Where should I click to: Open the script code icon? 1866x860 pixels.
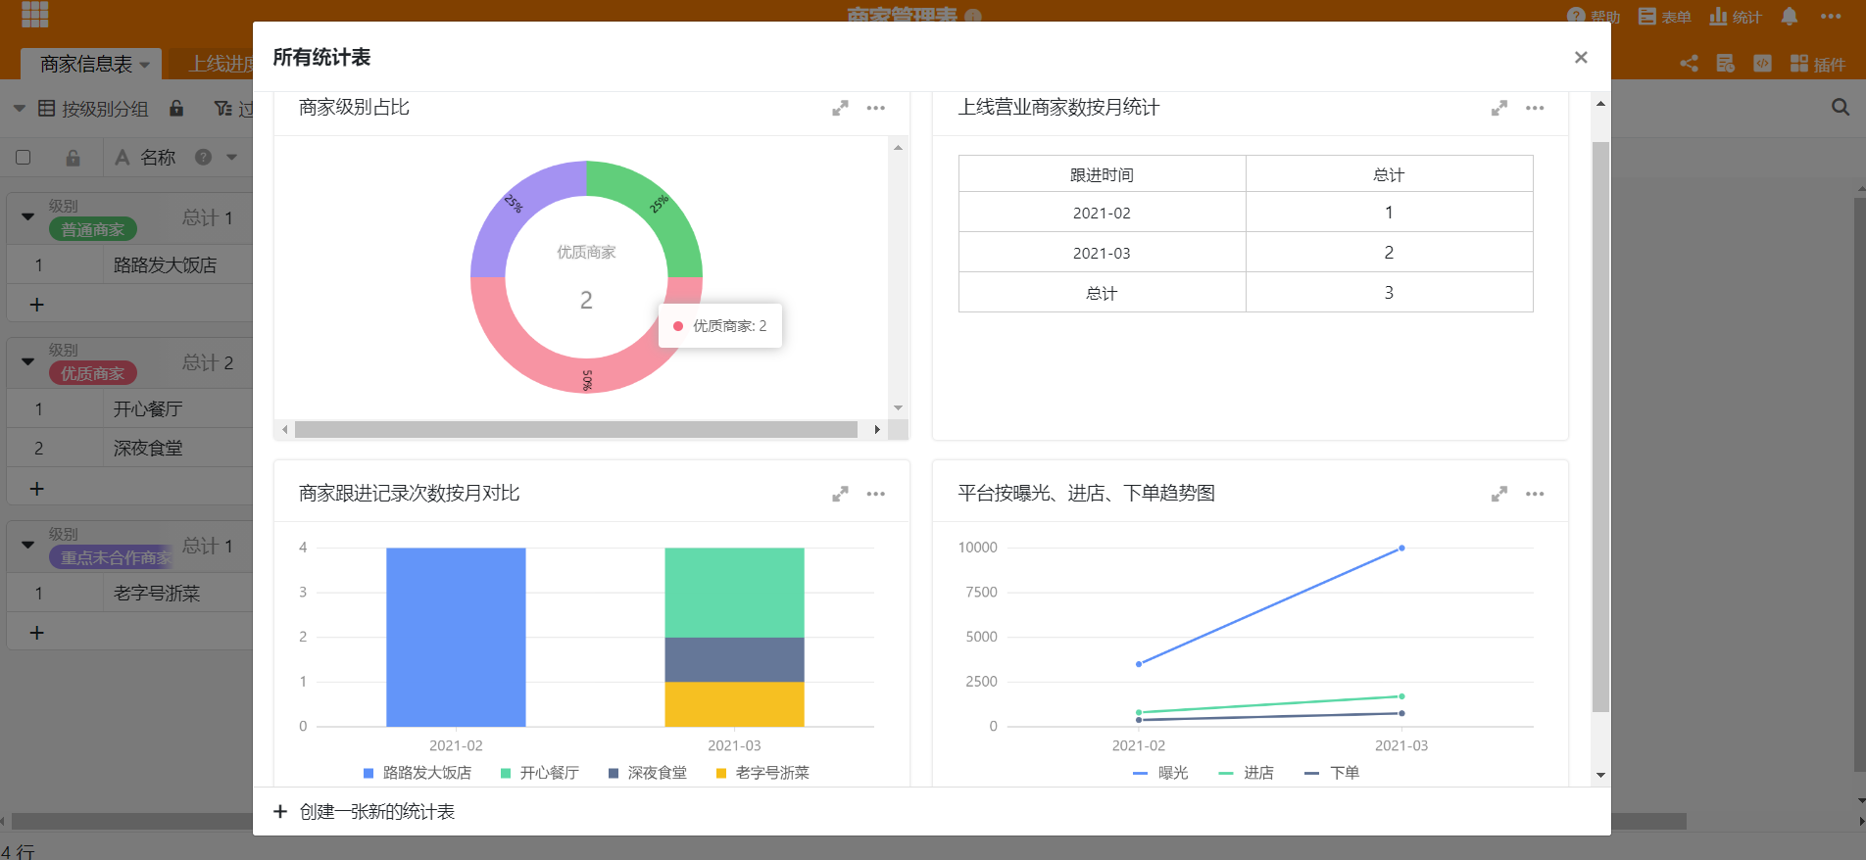tap(1762, 64)
